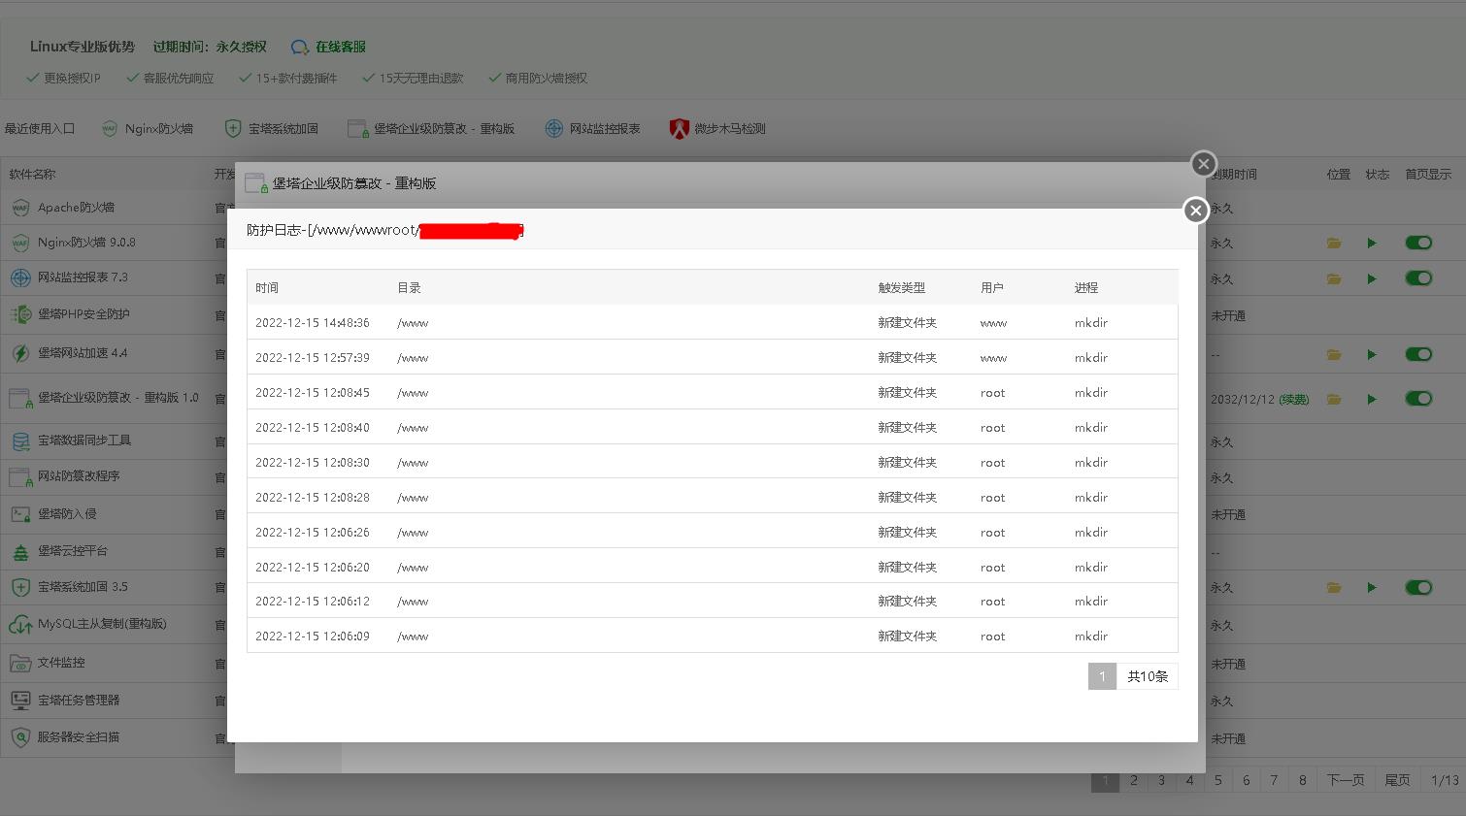Click the 续费 renew link
Screen dimensions: 1466x816
(1293, 399)
